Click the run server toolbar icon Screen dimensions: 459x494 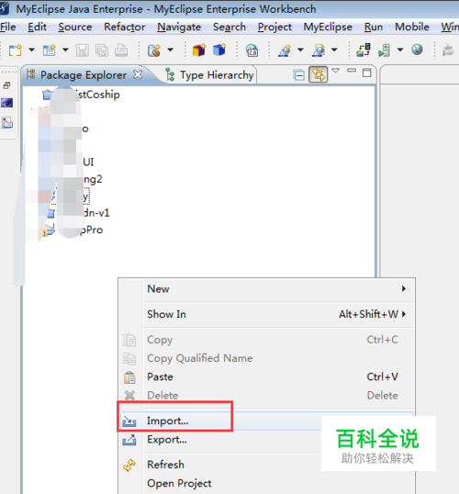click(385, 51)
